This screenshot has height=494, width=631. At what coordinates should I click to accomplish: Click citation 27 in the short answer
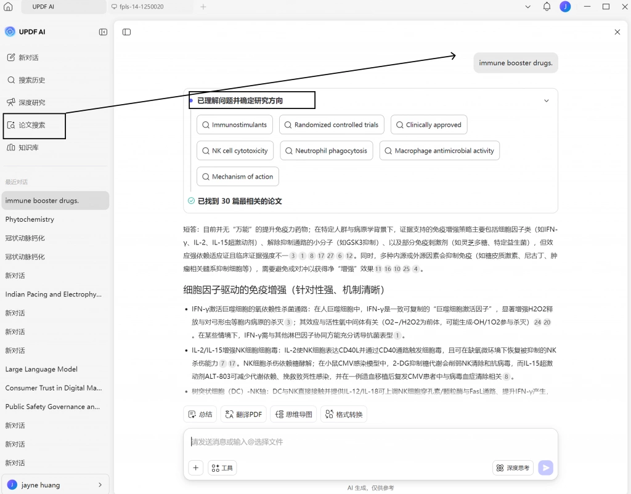coord(330,256)
